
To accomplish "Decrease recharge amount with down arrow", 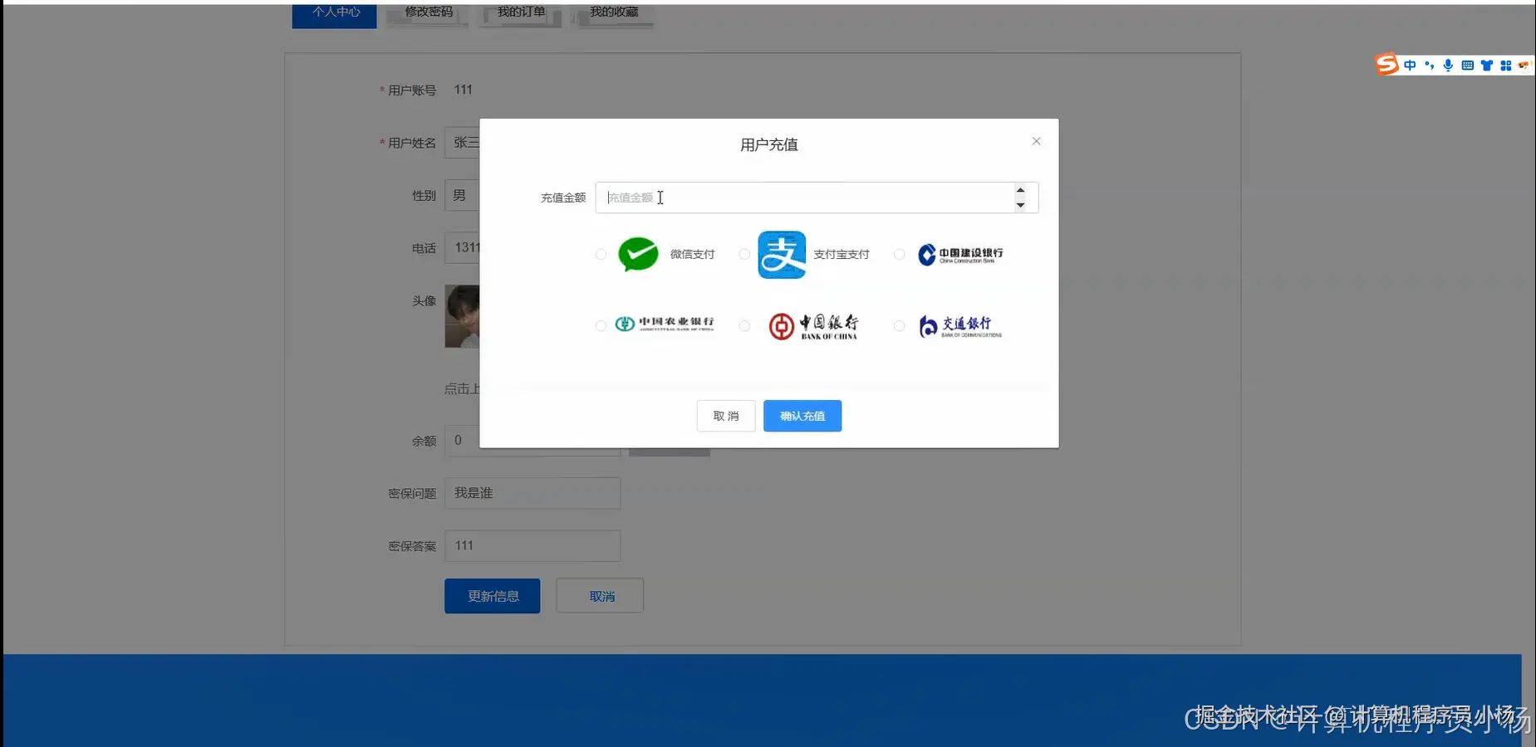I will [x=1020, y=205].
